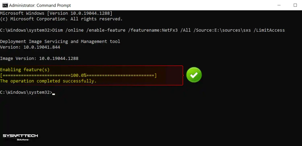The width and height of the screenshot is (302, 146).
Task: Click the '/LimitAccess' switch text
Action: coord(269,30)
